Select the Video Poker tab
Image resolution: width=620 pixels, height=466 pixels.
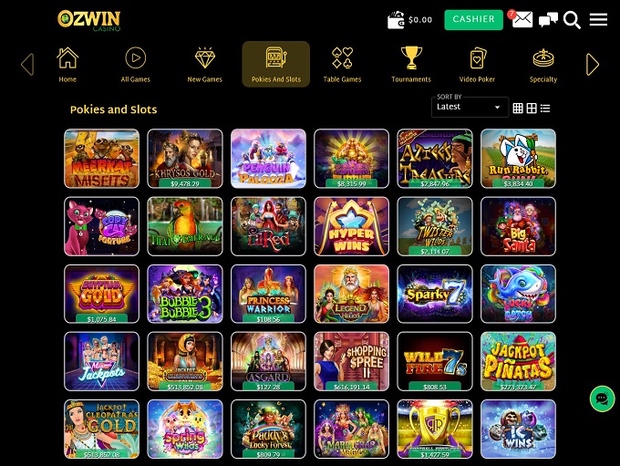[x=477, y=65]
